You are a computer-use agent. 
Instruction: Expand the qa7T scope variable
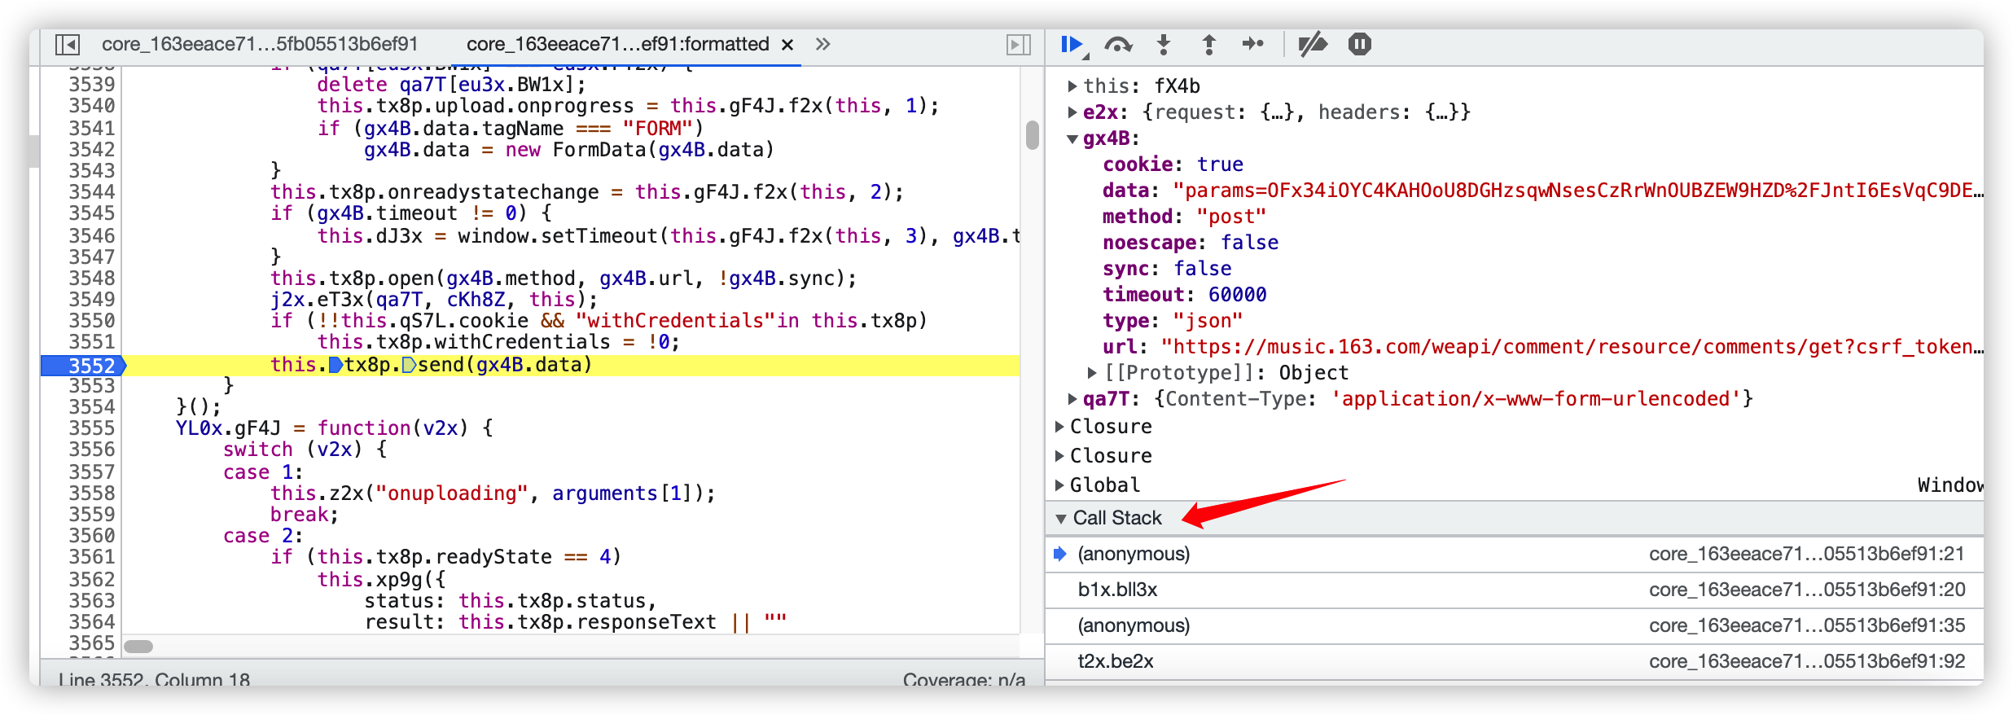1072,398
